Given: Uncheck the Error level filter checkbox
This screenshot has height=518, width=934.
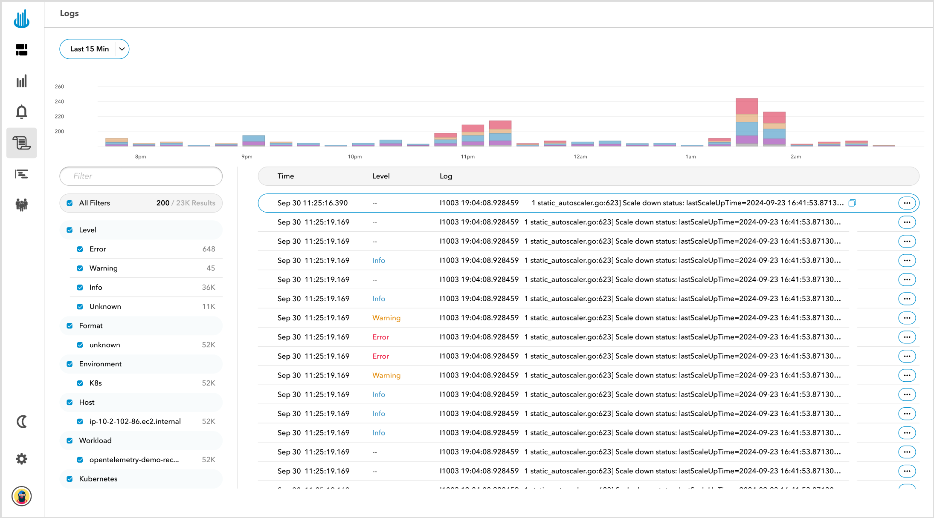Looking at the screenshot, I should 80,249.
